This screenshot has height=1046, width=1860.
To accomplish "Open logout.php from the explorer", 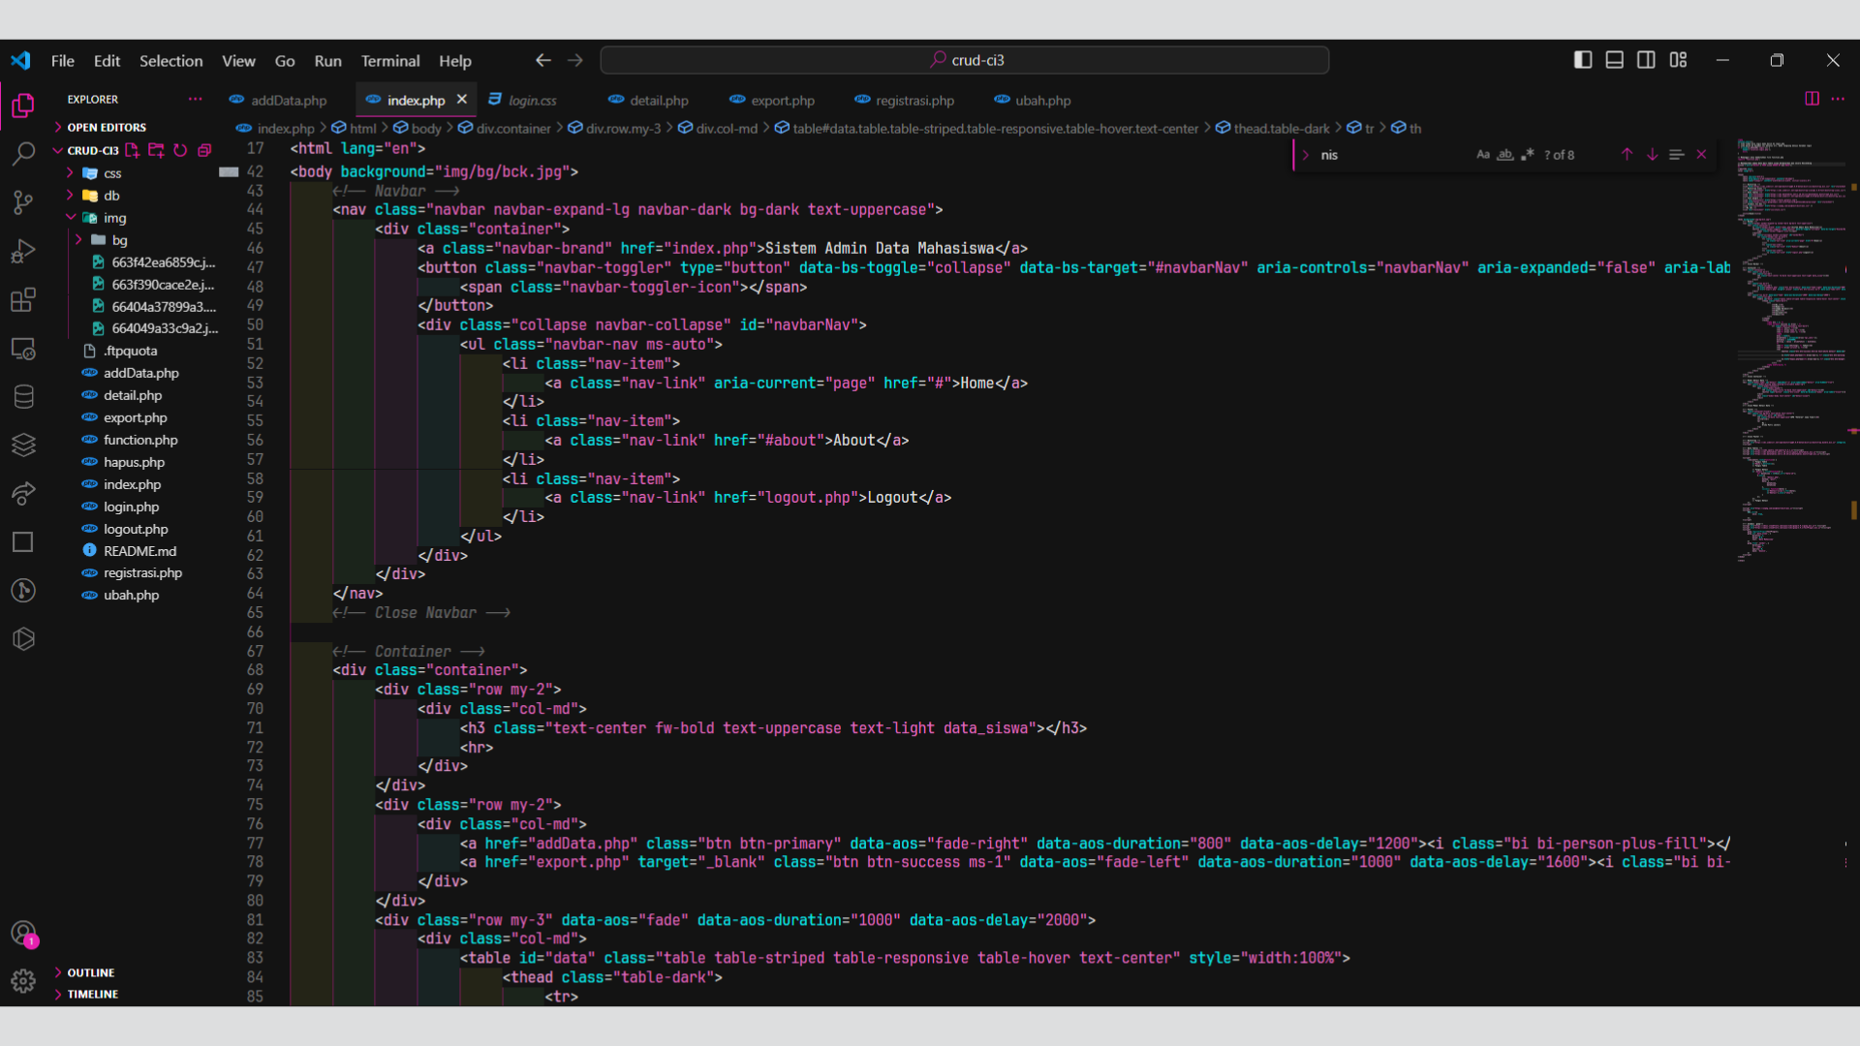I will (x=136, y=529).
